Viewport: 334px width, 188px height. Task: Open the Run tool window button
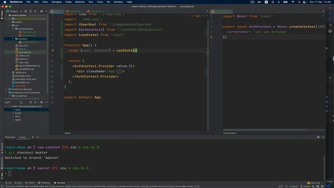(x=18, y=183)
